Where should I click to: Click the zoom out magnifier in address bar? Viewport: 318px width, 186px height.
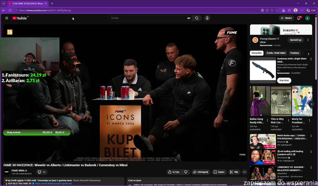coord(272,10)
